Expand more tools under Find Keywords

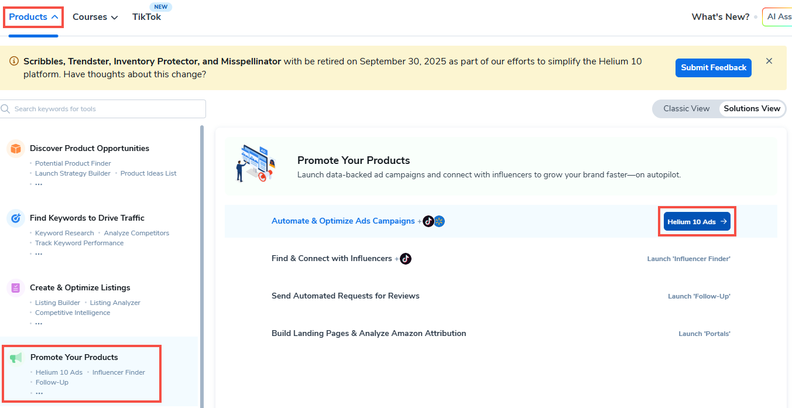(39, 253)
